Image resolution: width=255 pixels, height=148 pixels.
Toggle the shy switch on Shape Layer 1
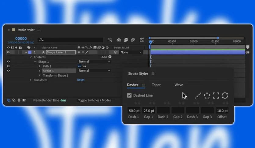click(79, 52)
